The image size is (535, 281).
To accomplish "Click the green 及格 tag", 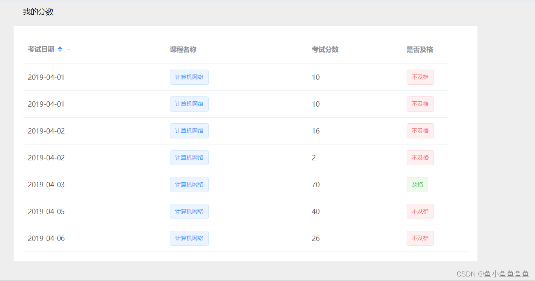I will (x=417, y=185).
